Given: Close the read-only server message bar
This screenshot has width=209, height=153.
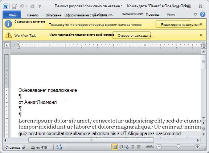Looking at the screenshot, I should pos(201,24).
